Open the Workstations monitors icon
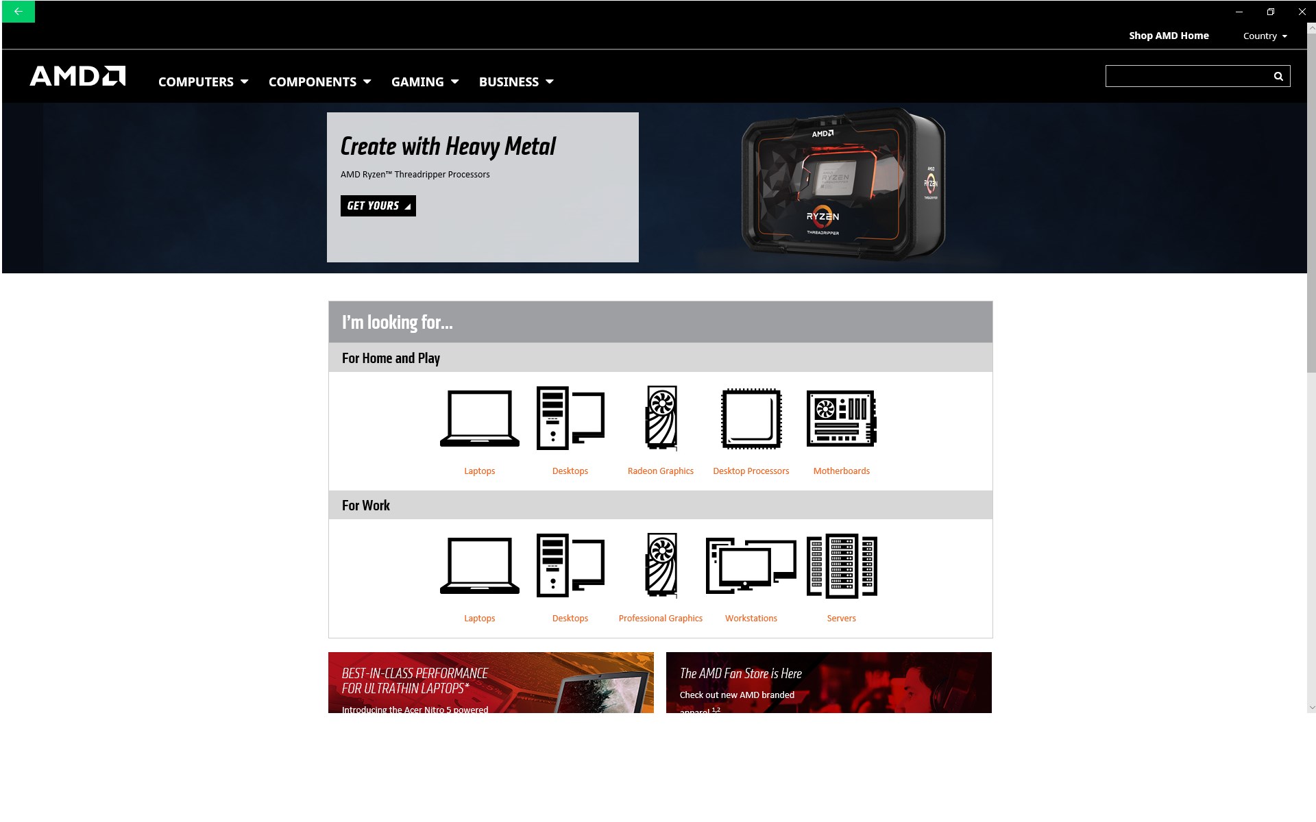Viewport: 1316px width, 822px height. pyautogui.click(x=751, y=566)
